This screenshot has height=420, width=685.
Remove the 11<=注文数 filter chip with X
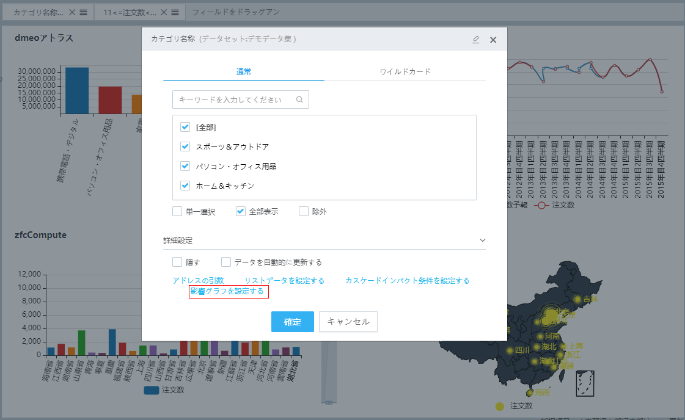(x=164, y=12)
